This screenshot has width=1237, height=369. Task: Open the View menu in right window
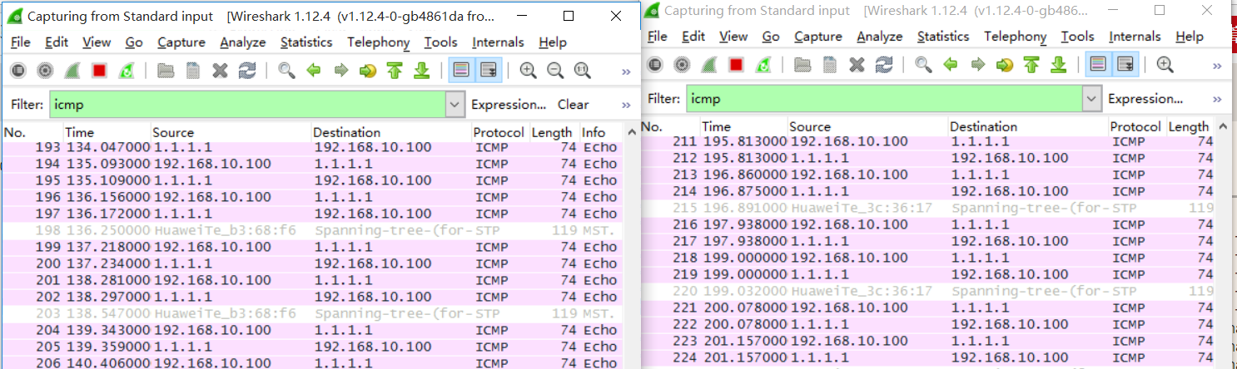tap(733, 37)
